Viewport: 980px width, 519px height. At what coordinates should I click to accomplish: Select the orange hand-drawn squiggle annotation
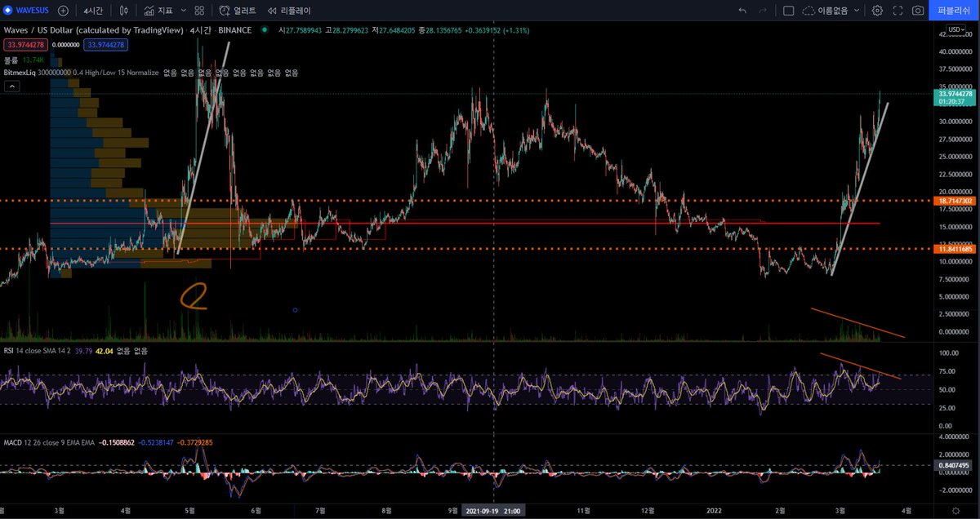pos(194,296)
